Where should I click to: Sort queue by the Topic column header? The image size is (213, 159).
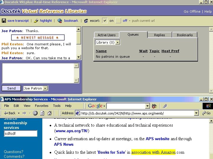point(154,51)
